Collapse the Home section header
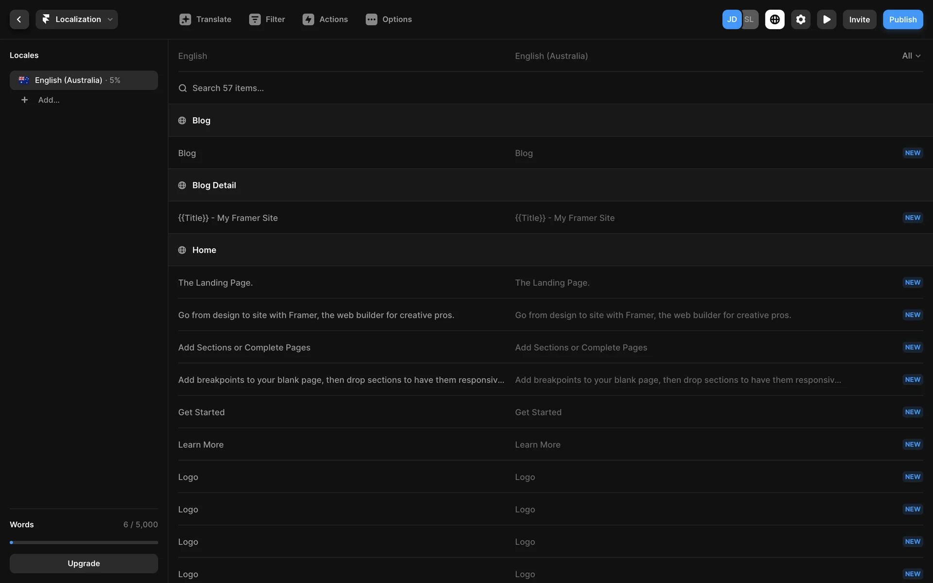Image resolution: width=933 pixels, height=583 pixels. (x=204, y=250)
